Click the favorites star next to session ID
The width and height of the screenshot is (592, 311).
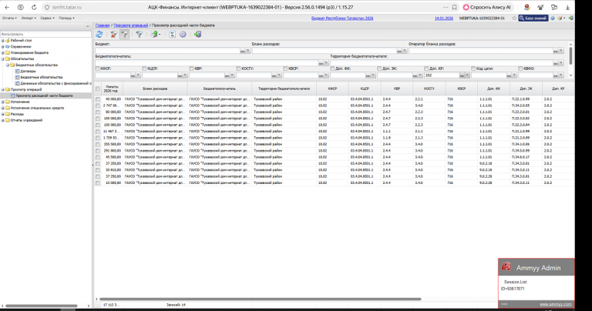pyautogui.click(x=514, y=18)
